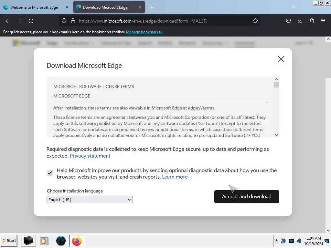Open the Privacy statement link
Viewport: 331px width, 248px height.
[90, 156]
